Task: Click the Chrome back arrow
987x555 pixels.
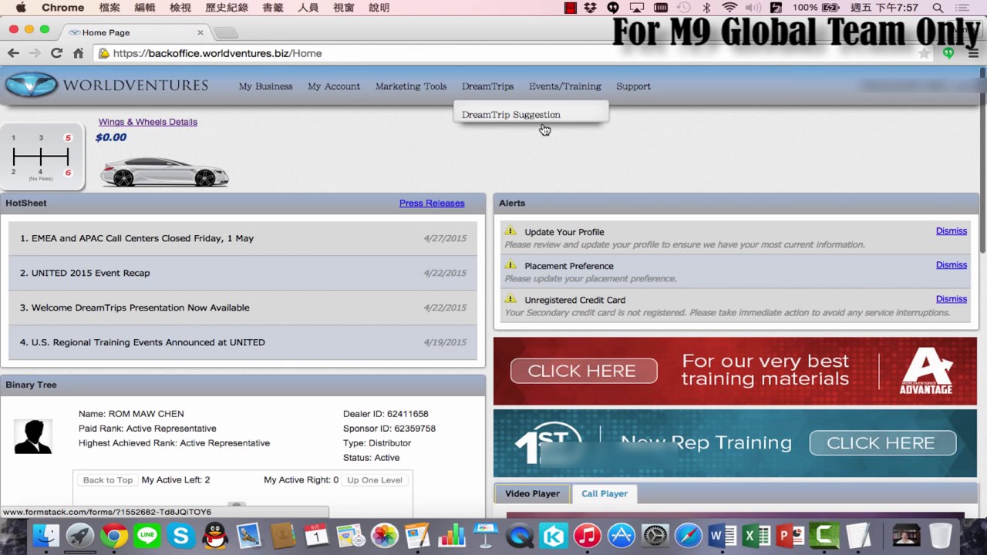Action: click(13, 53)
